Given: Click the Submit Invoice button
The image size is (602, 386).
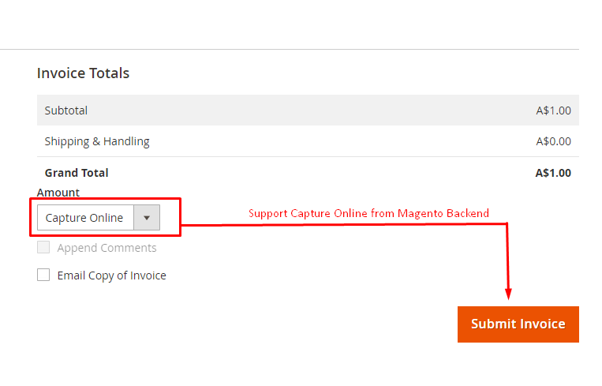Looking at the screenshot, I should tap(518, 324).
